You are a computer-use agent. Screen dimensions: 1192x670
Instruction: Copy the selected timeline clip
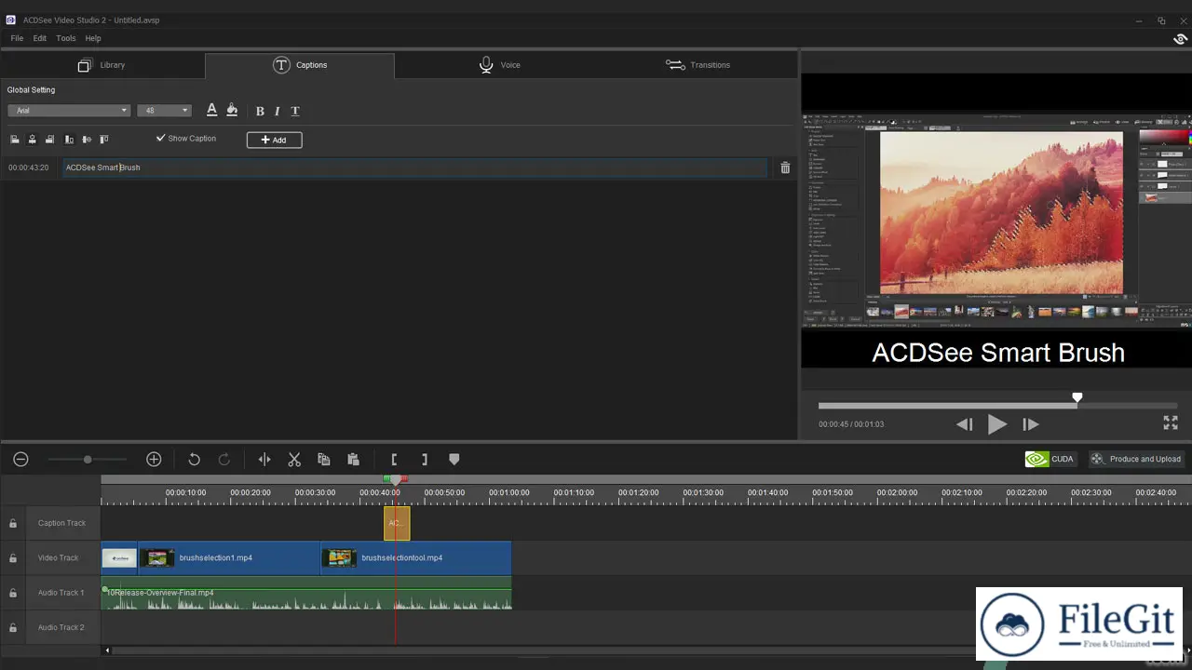click(x=323, y=459)
